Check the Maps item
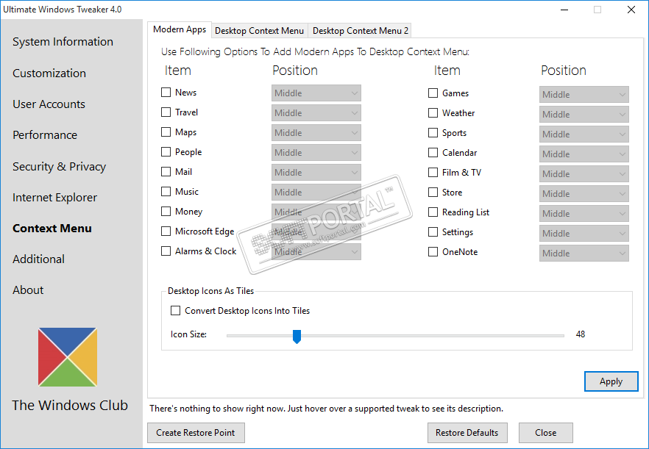The image size is (649, 449). 166,132
